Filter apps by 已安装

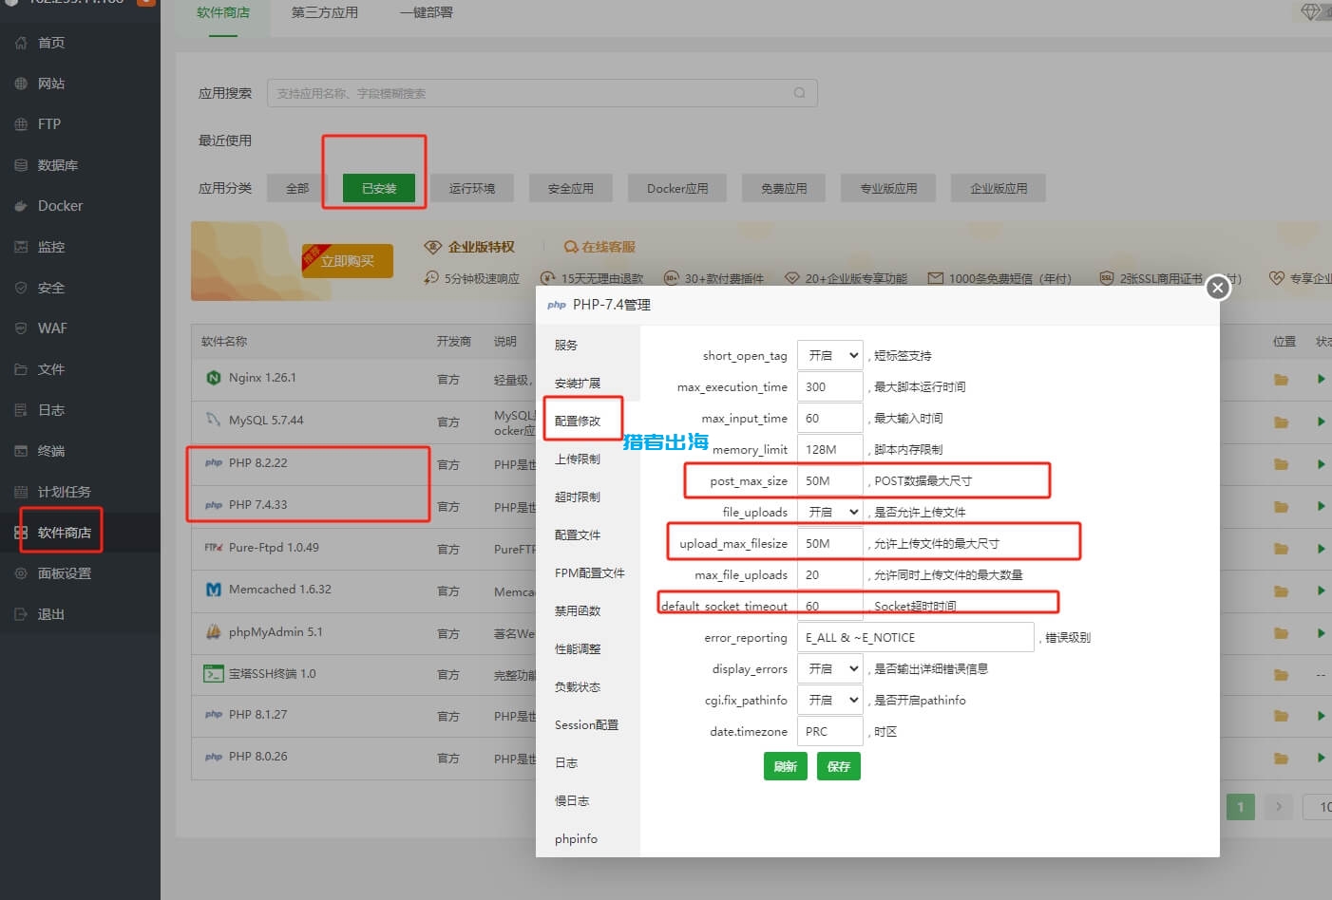point(379,188)
